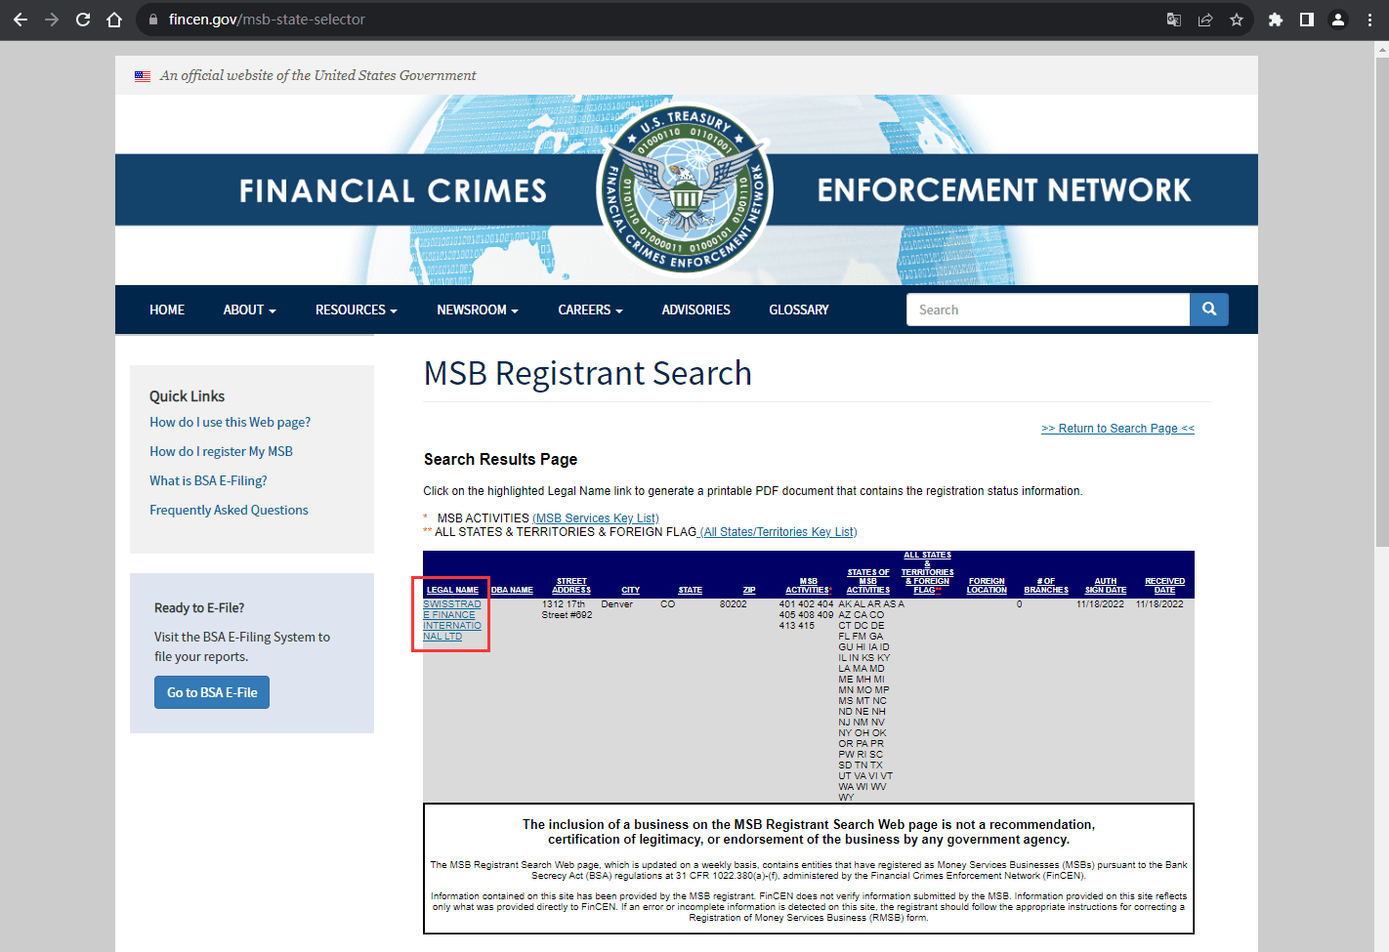Viewport: 1389px width, 952px height.
Task: Click the vertical page scrollbar thumb
Action: coord(1381,301)
